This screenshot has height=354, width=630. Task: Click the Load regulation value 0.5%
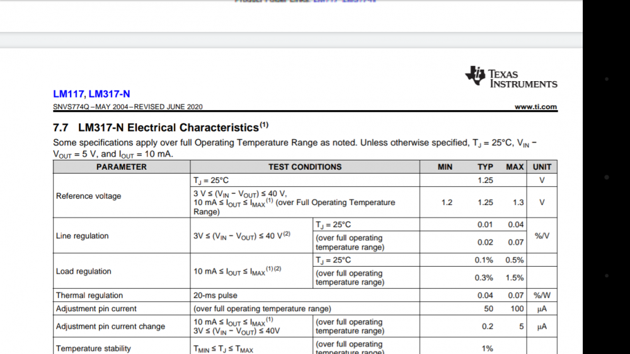(x=515, y=260)
